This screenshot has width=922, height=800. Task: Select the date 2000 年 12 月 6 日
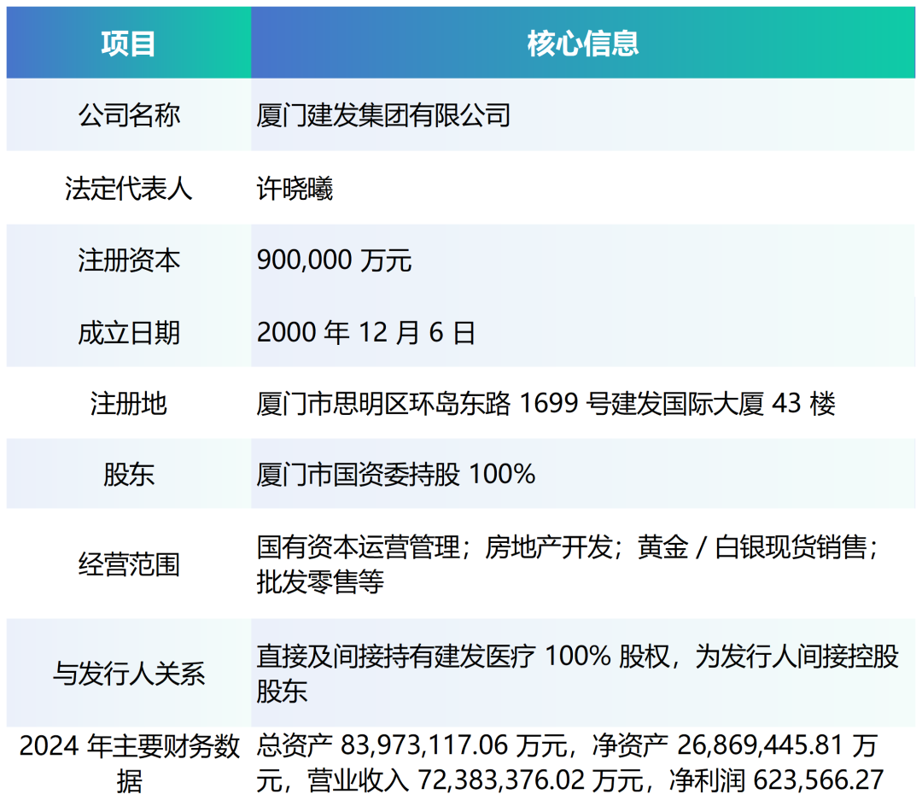[365, 332]
